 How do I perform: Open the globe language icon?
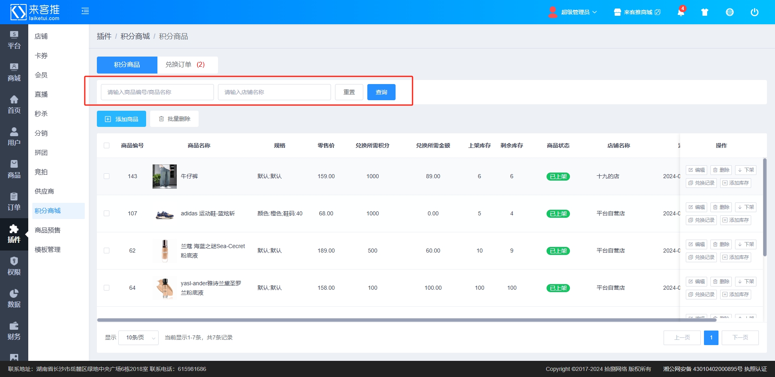pos(729,12)
